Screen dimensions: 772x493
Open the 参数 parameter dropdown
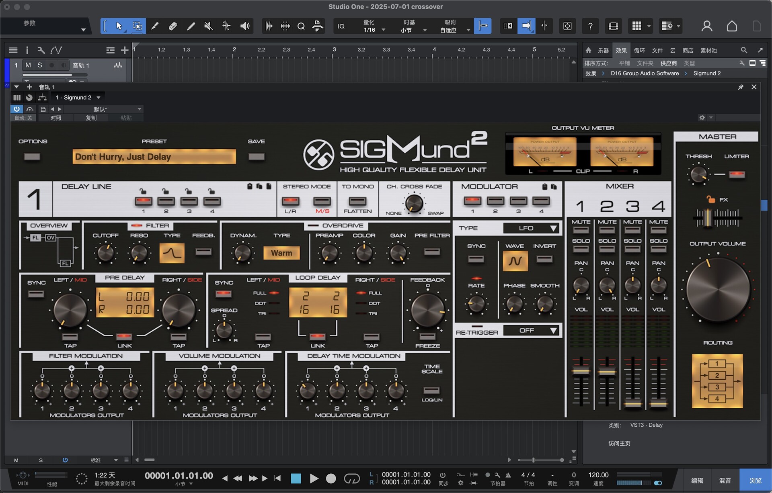pyautogui.click(x=45, y=27)
